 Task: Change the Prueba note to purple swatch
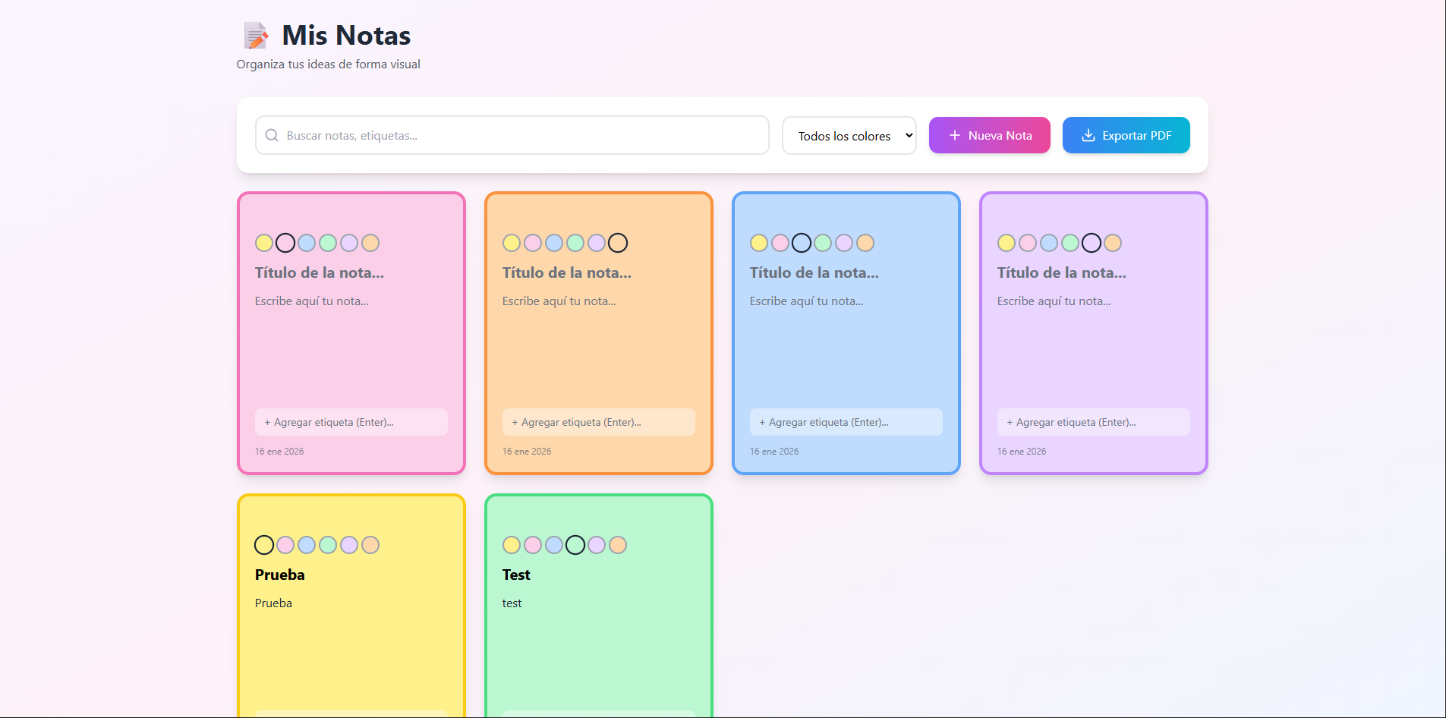click(x=349, y=545)
